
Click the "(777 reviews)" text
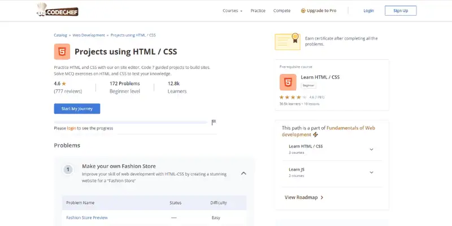68,92
